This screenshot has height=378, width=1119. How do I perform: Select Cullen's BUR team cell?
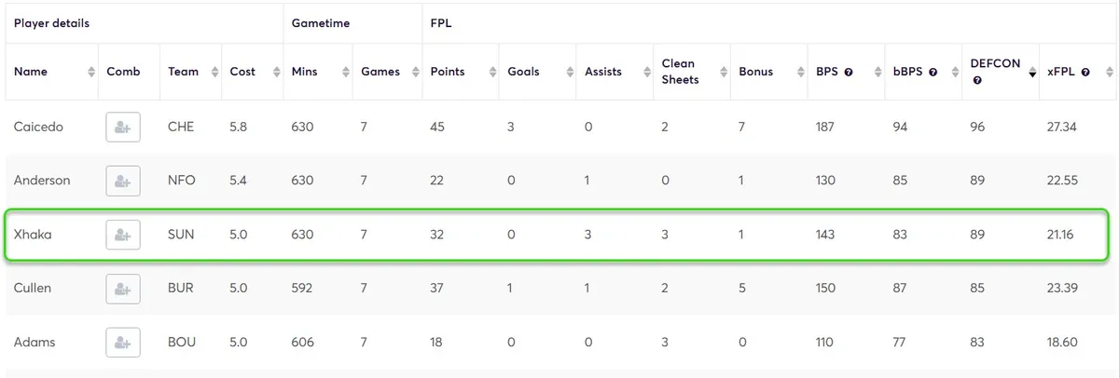pyautogui.click(x=181, y=289)
